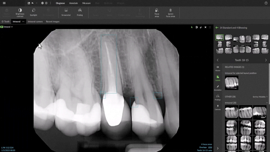Select the highlighted first layout thumbnail
This screenshot has height=152, width=270.
[220, 37]
